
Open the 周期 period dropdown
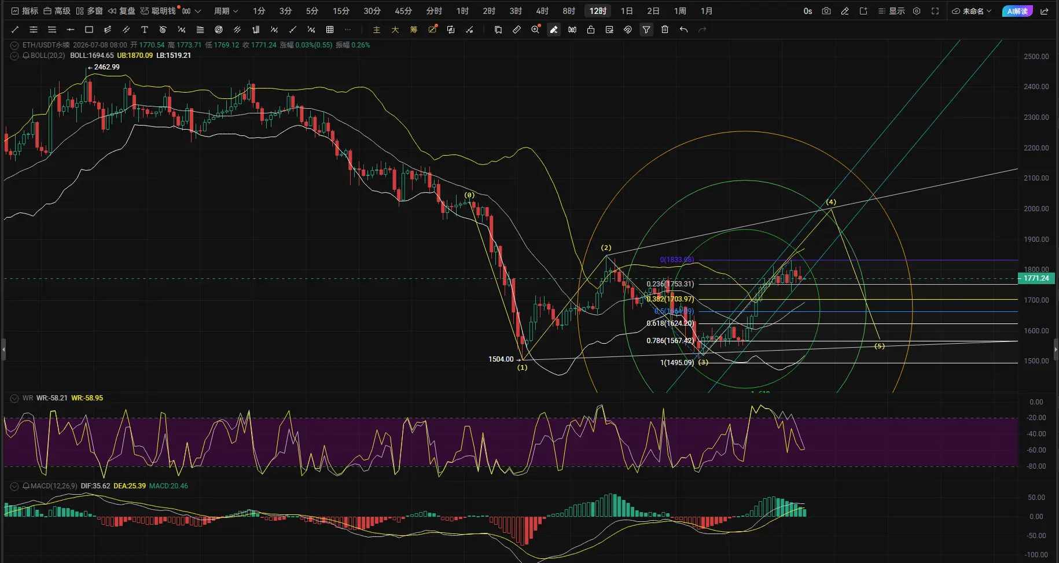tap(226, 11)
